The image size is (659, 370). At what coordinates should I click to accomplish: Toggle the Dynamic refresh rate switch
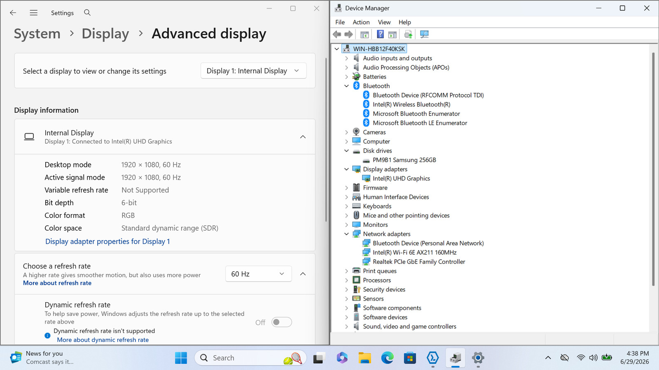click(x=282, y=322)
